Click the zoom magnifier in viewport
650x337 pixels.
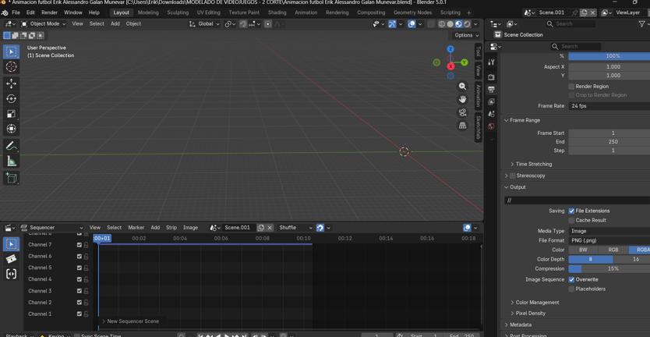tap(462, 87)
